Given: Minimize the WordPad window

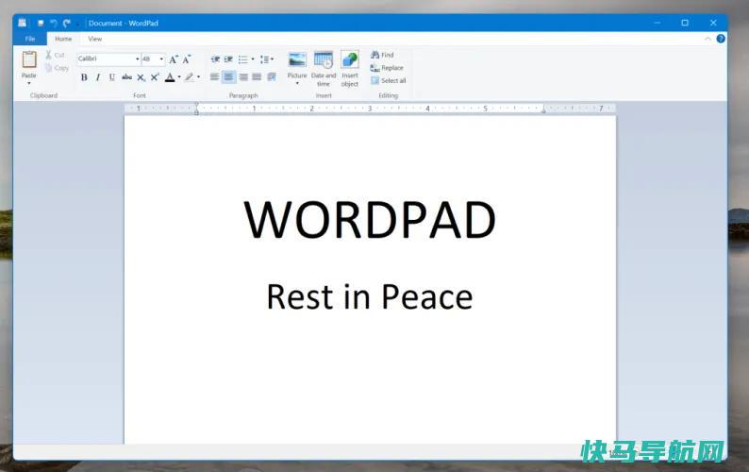Looking at the screenshot, I should click(x=657, y=23).
